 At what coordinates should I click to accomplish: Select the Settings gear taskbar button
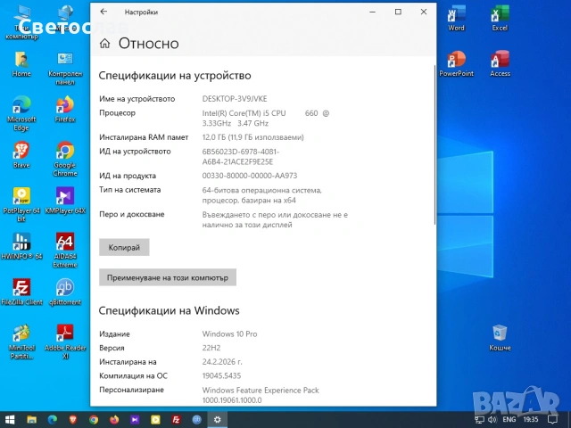click(x=218, y=420)
